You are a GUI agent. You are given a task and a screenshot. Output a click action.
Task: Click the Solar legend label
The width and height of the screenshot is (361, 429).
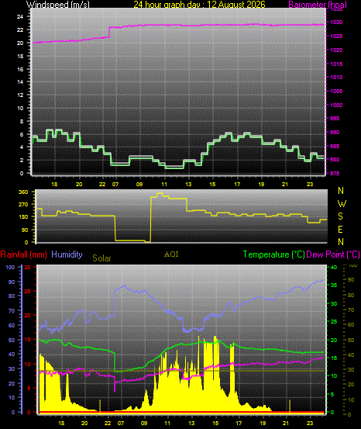[x=101, y=258]
